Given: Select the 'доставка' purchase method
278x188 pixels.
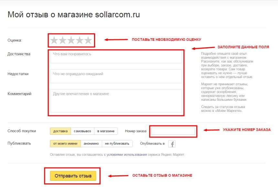Looking at the screenshot, I should point(60,131).
